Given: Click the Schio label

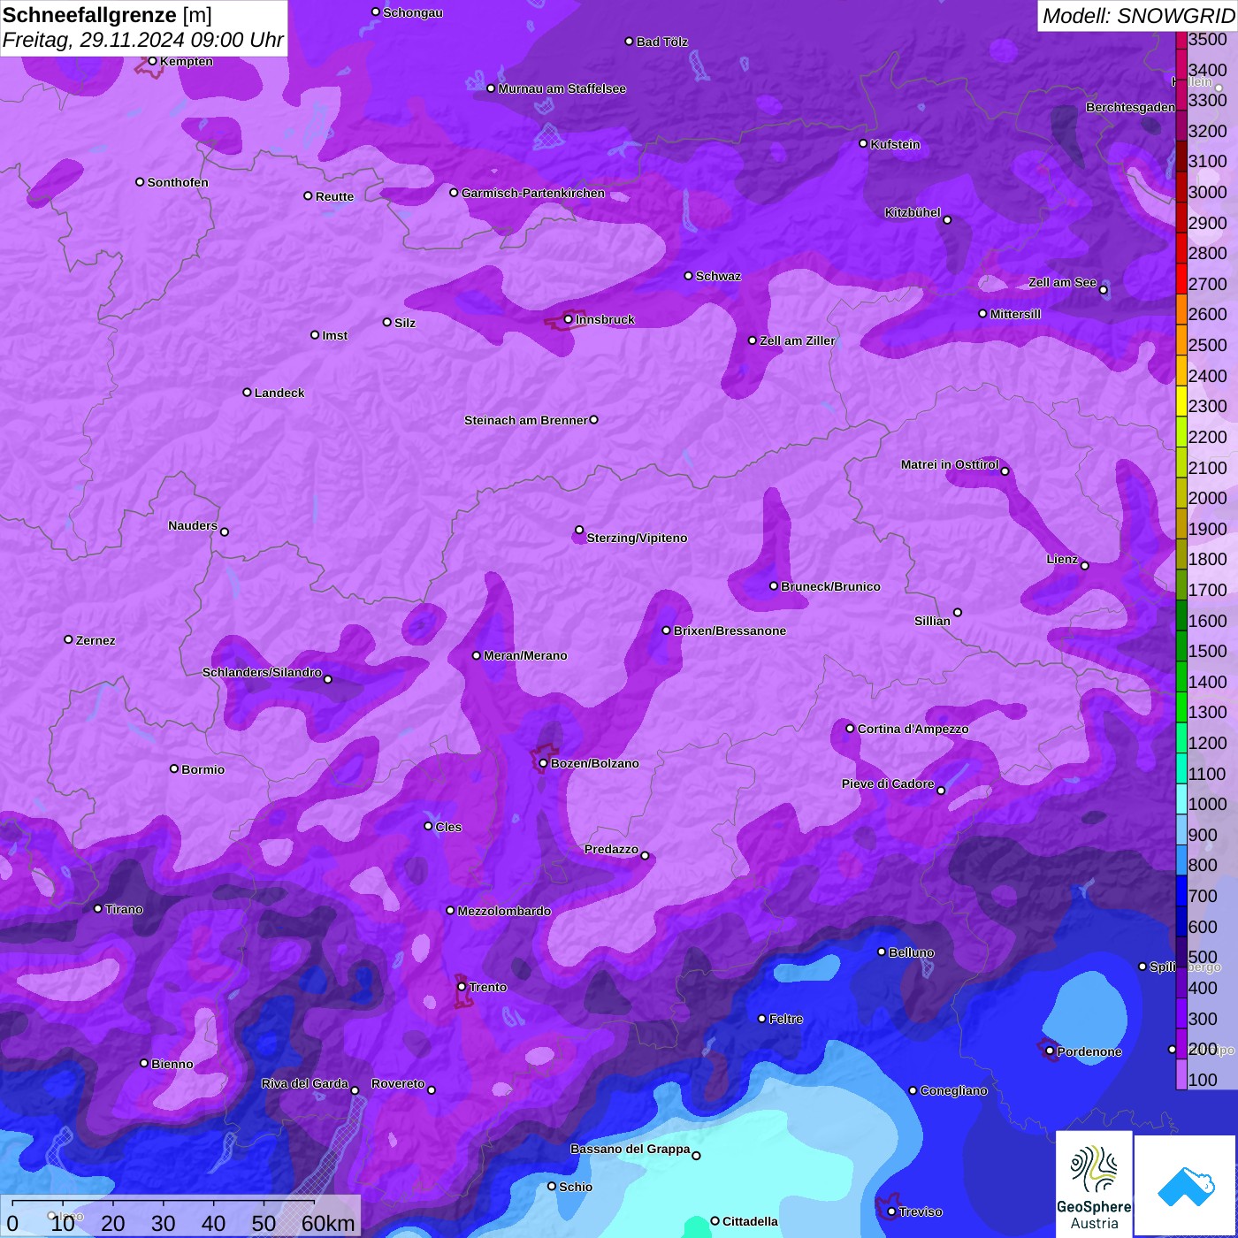Looking at the screenshot, I should click(576, 1187).
